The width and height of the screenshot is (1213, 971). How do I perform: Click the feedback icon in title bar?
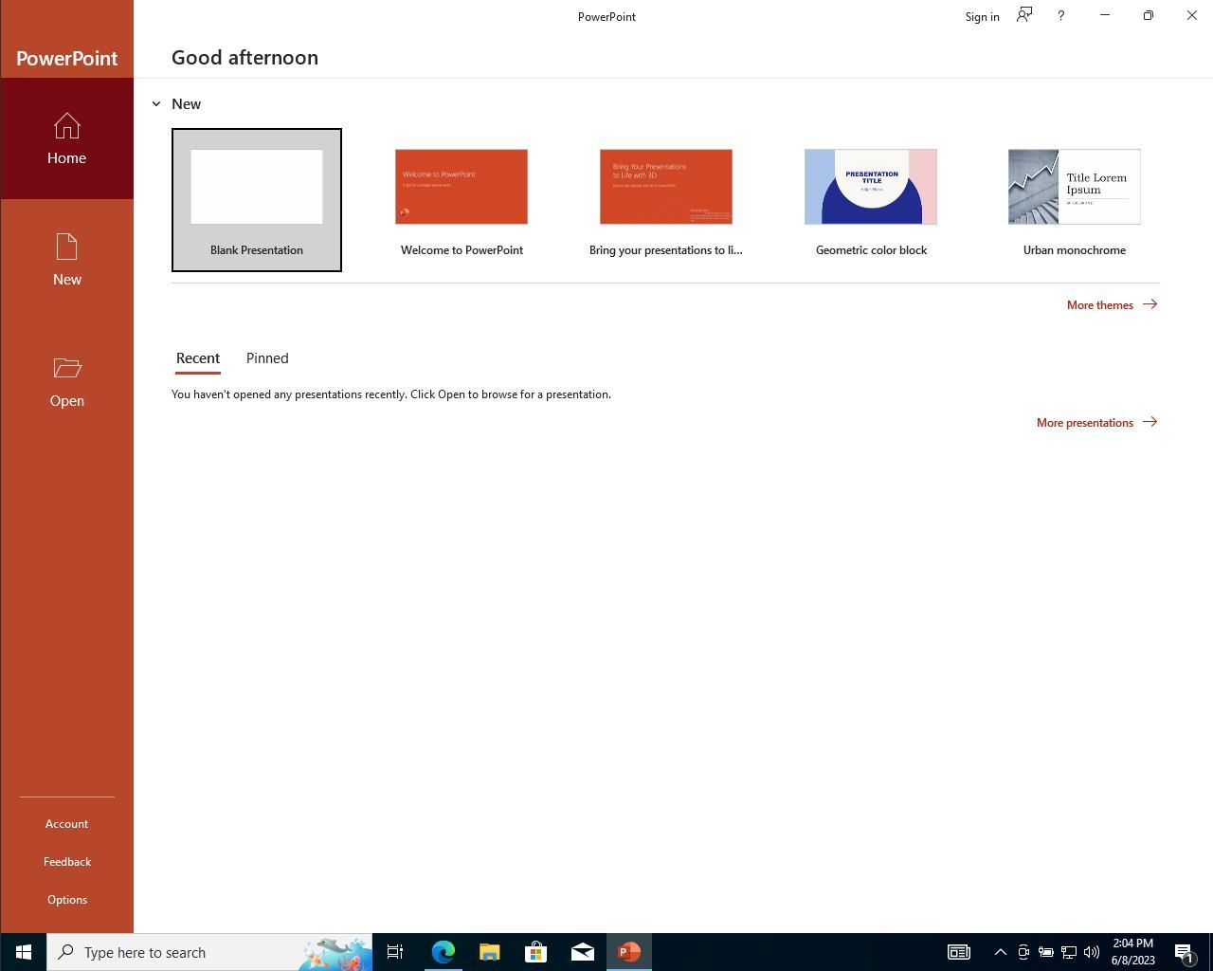1024,15
